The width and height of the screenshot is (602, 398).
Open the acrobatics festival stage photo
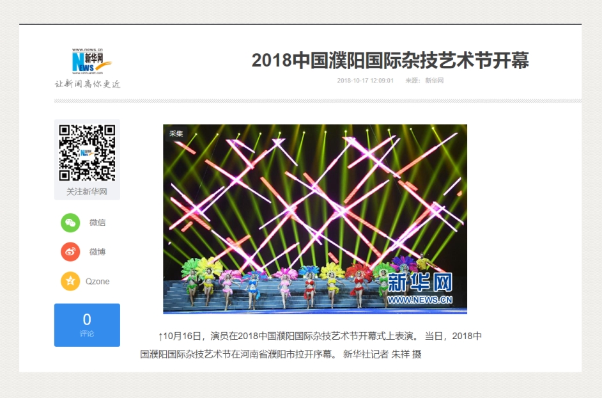pyautogui.click(x=314, y=218)
